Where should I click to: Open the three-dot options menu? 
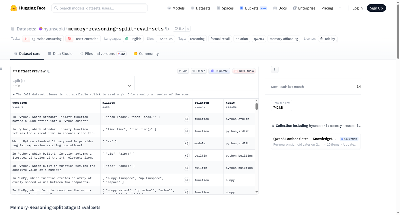(275, 69)
